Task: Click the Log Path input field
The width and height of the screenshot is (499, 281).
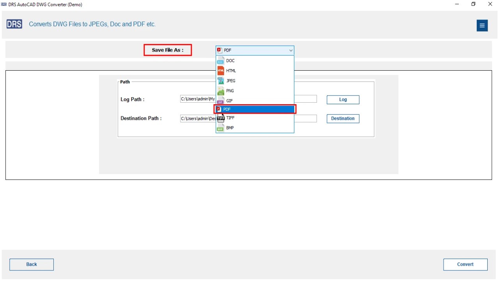Action: [248, 99]
